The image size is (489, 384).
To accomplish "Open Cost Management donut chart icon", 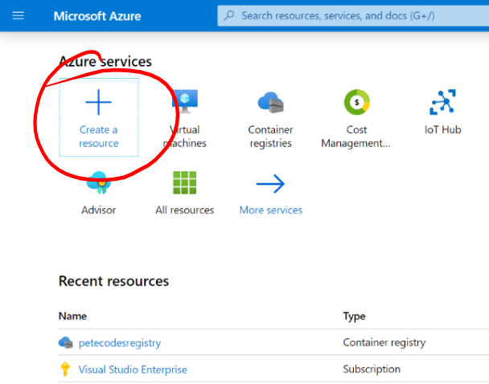I will 357,102.
